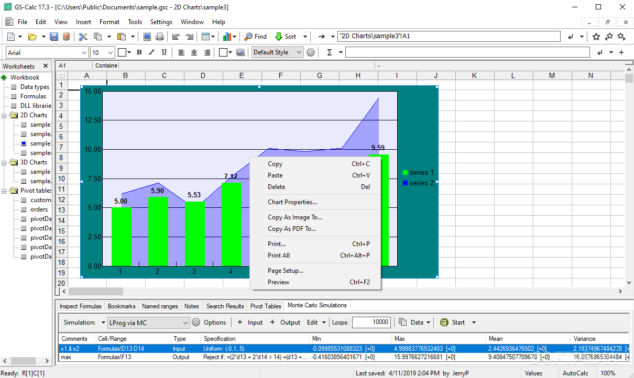
Task: Toggle Underline formatting
Action: [x=164, y=52]
